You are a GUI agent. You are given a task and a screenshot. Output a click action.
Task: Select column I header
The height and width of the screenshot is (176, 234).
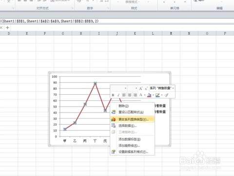[x=99, y=33]
